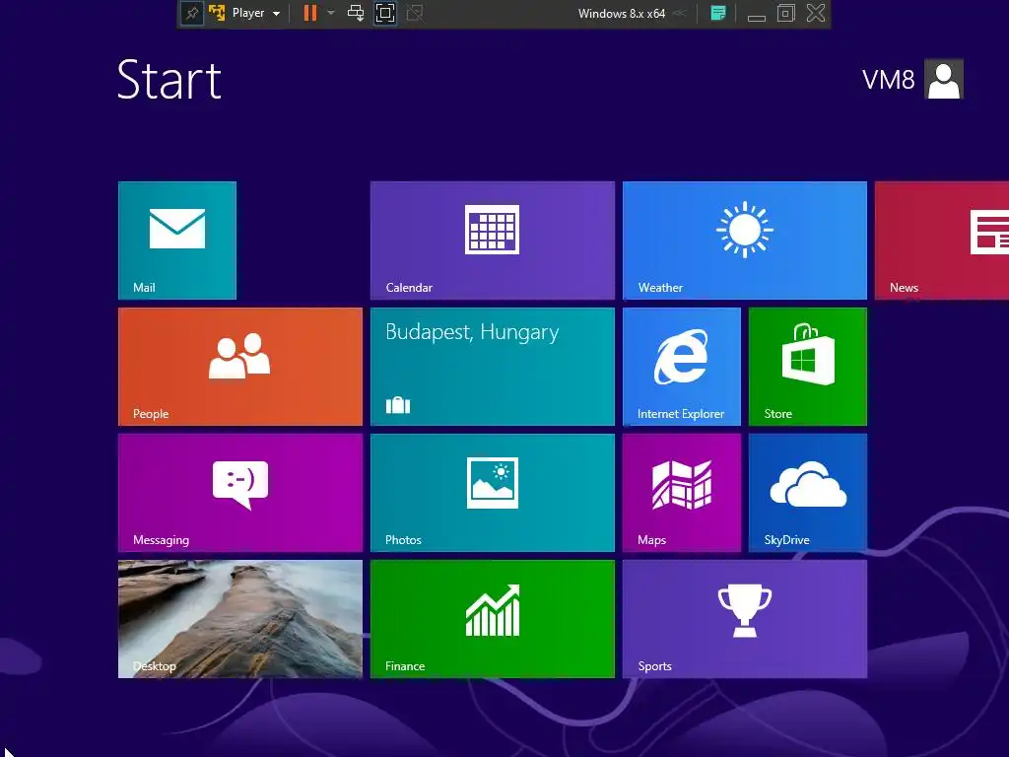Open the Mail tile
The width and height of the screenshot is (1009, 757).
(x=177, y=241)
